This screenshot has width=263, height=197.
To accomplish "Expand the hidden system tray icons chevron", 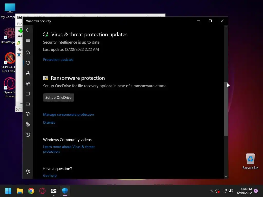I will (x=211, y=191).
